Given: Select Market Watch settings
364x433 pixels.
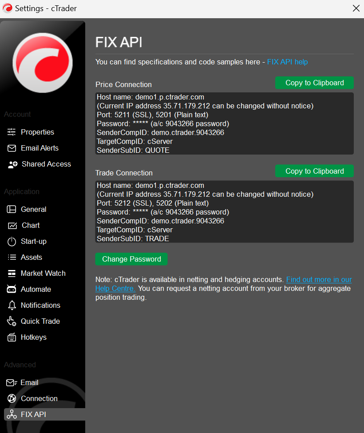Looking at the screenshot, I should tap(44, 274).
